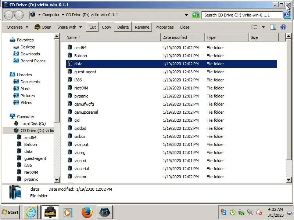294x220 pixels.
Task: Select Recent Places under Favorites
Action: click(33, 60)
